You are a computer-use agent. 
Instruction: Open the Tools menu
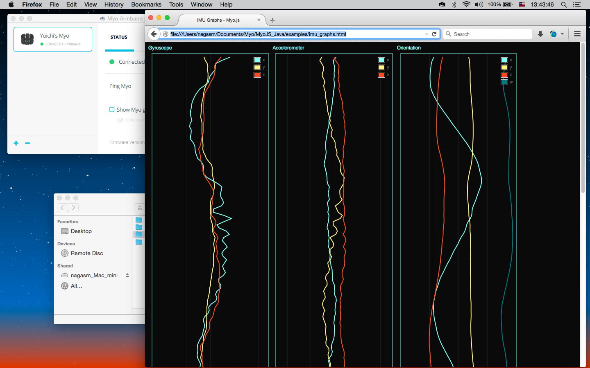(176, 4)
